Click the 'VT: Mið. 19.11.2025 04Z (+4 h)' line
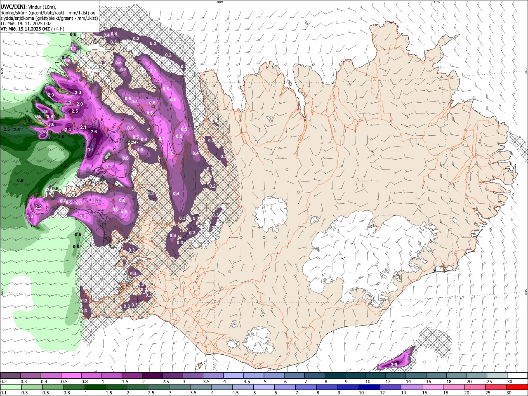Viewport: 528px width, 396px height. [32, 29]
